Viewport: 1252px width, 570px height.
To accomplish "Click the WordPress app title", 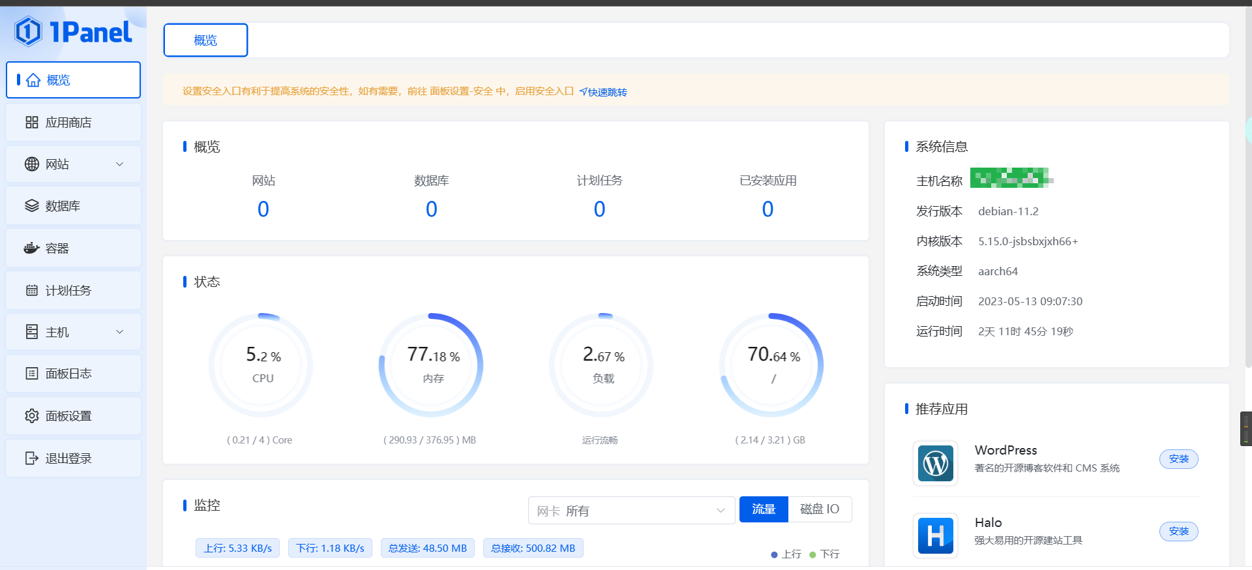I will 1006,450.
